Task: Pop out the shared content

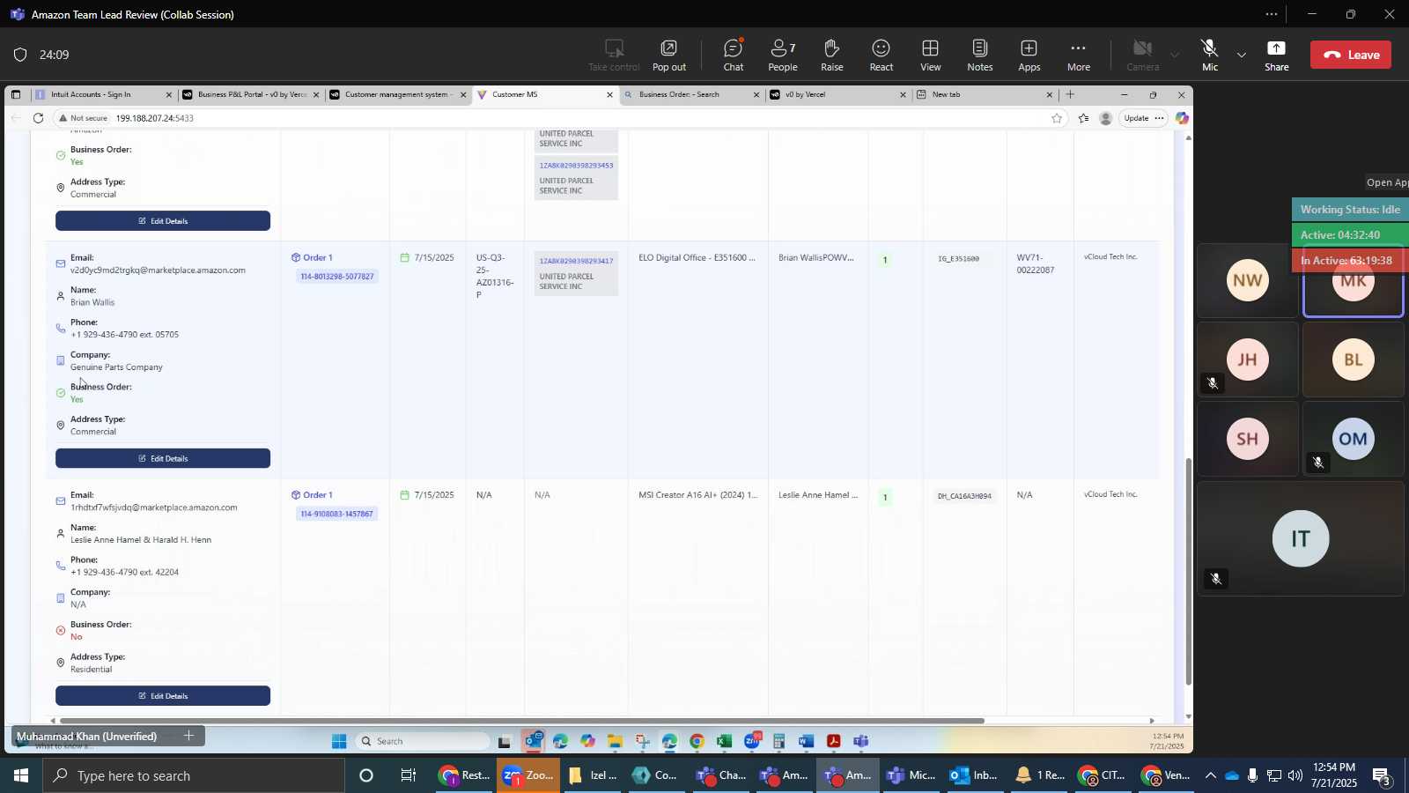Action: pyautogui.click(x=668, y=55)
